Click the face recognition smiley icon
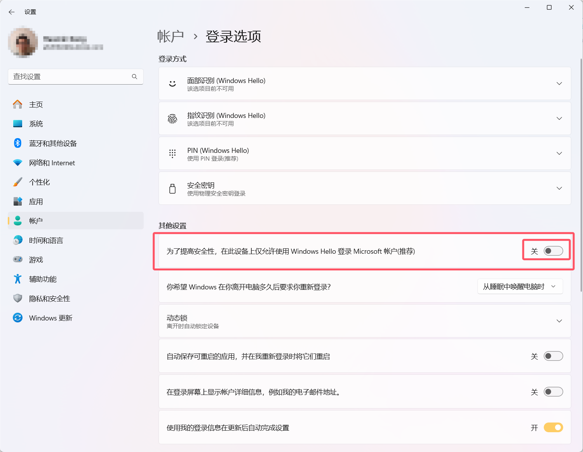 (172, 83)
